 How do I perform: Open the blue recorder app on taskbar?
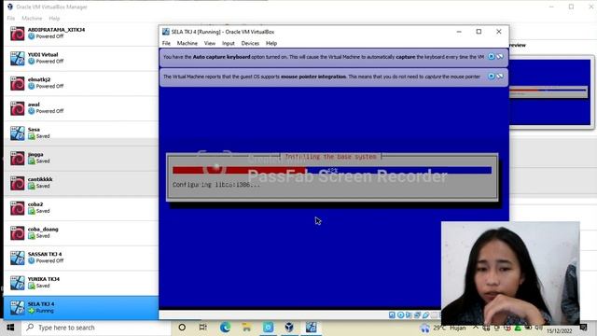(268, 328)
